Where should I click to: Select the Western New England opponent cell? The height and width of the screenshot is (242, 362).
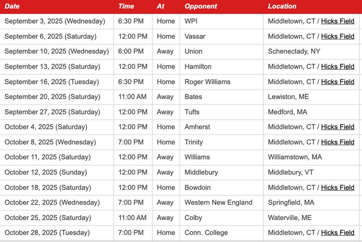tap(221, 203)
